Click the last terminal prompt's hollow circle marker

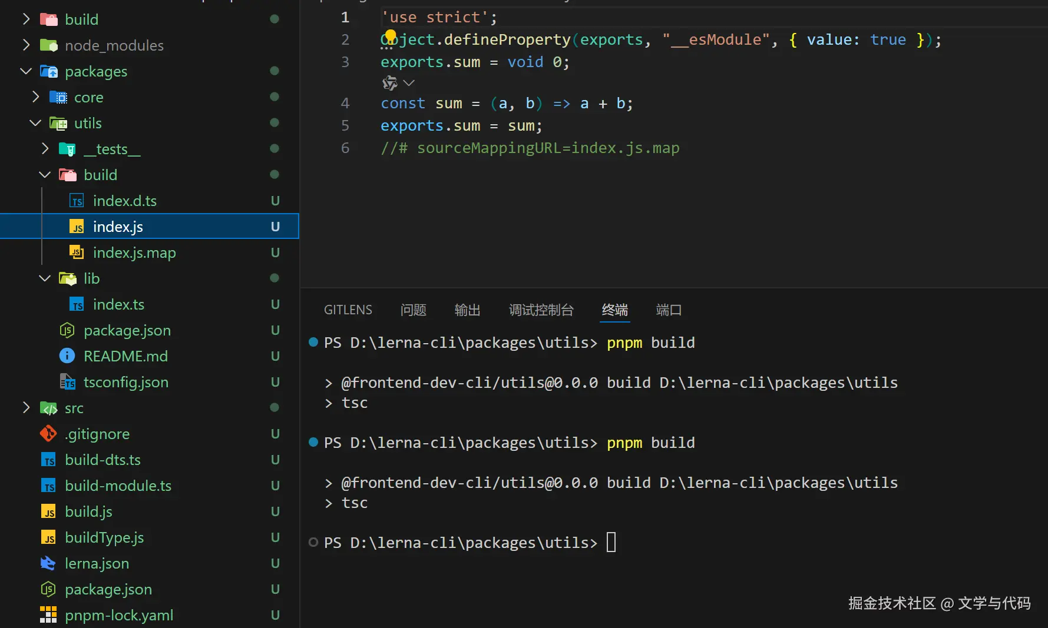313,542
